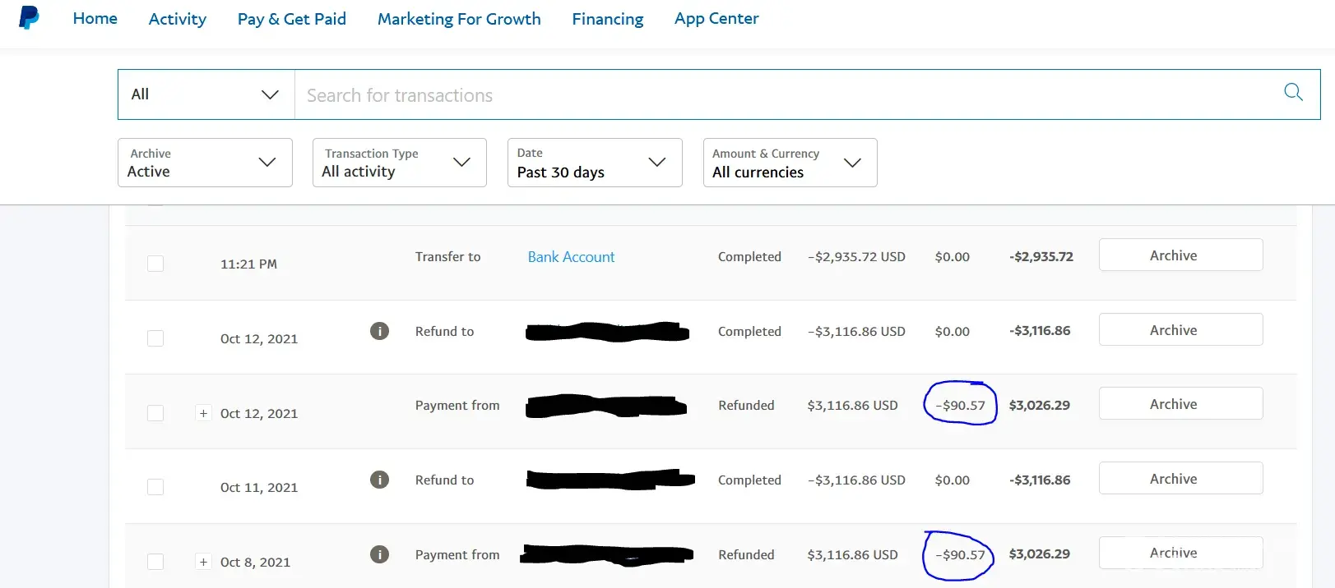The image size is (1335, 588).
Task: Open Pay & Get Paid menu
Action: point(292,19)
